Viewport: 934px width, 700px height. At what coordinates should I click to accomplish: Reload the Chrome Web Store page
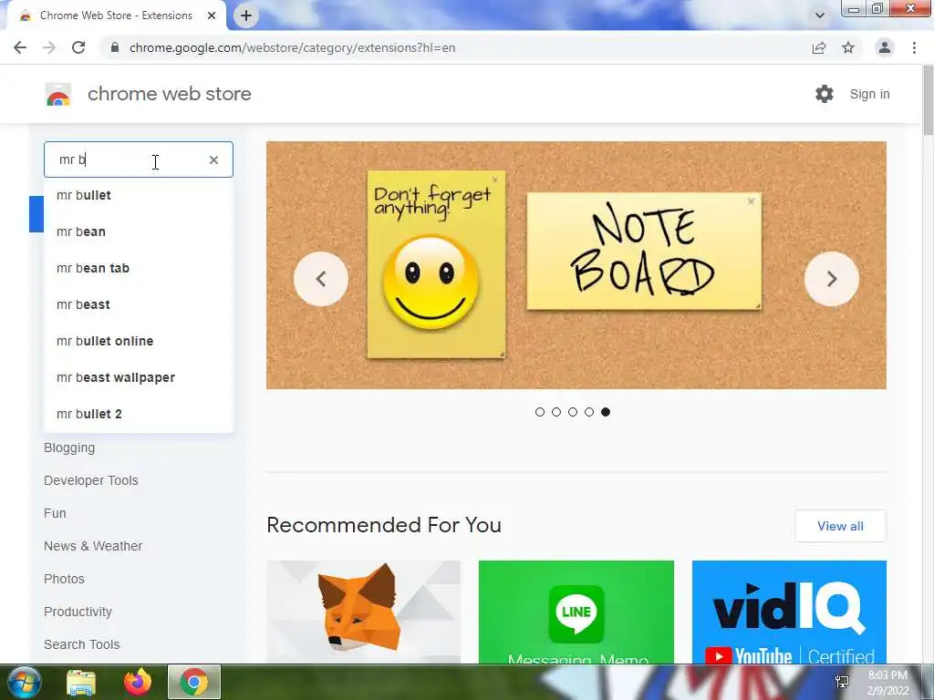coord(78,47)
